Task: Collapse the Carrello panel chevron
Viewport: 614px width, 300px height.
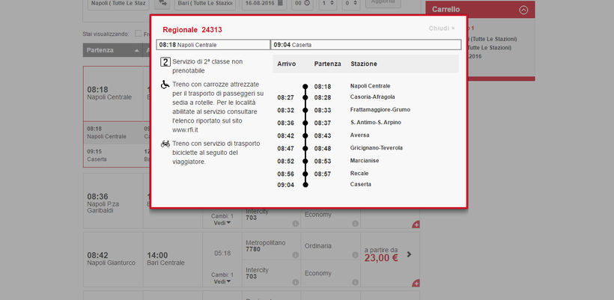Action: 523,10
